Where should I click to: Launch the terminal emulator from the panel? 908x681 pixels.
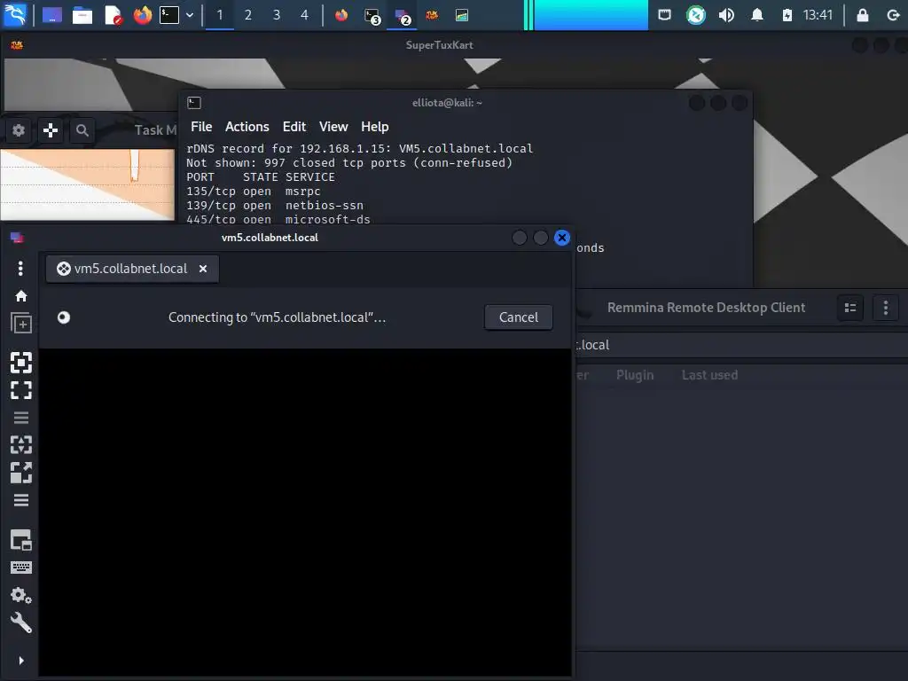pyautogui.click(x=169, y=15)
